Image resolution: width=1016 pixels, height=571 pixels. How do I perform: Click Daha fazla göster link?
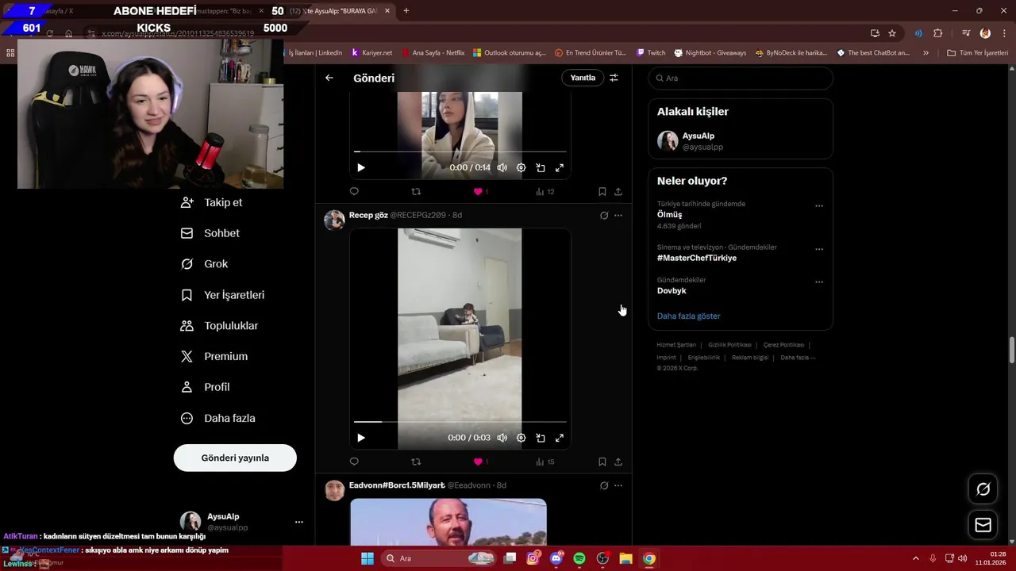(x=688, y=316)
